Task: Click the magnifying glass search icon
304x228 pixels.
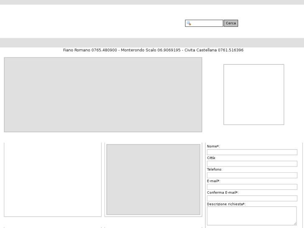Action: [x=189, y=23]
